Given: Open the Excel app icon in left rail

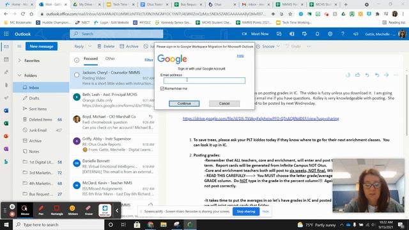Looking at the screenshot, I should (6, 123).
